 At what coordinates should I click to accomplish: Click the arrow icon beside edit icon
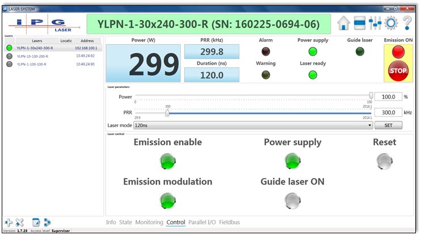[x=47, y=223]
